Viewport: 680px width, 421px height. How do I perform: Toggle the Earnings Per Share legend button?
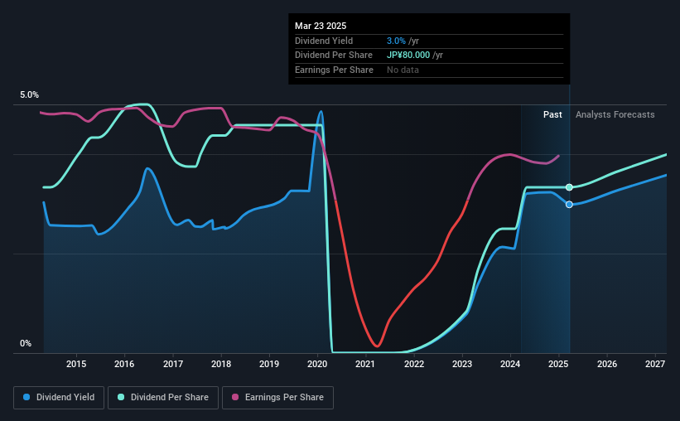click(277, 398)
